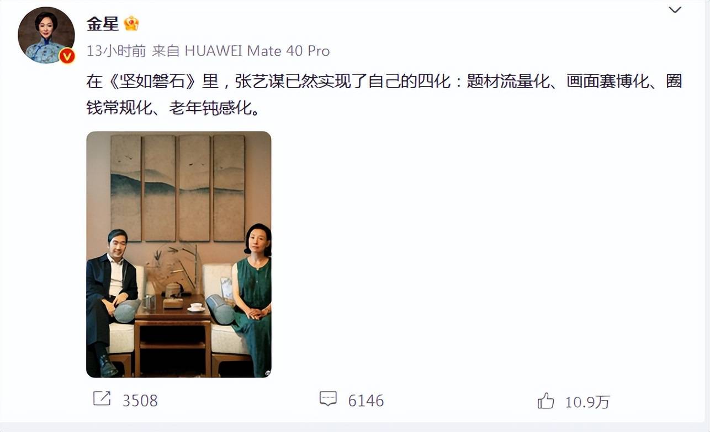Screen dimensions: 710x432
Task: Click the name 张艺谋 in post text
Action: 252,82
